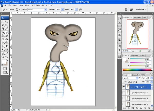Image resolution: width=154 pixels, height=111 pixels.
Task: Select the Blur tool
Action: coord(3,42)
